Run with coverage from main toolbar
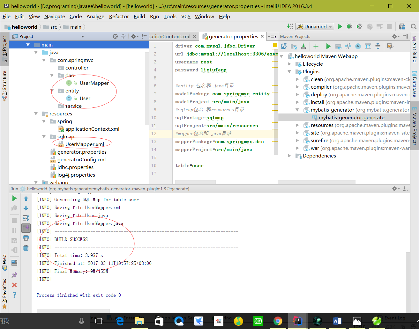Viewport: 419px width, 329px height. coord(360,27)
